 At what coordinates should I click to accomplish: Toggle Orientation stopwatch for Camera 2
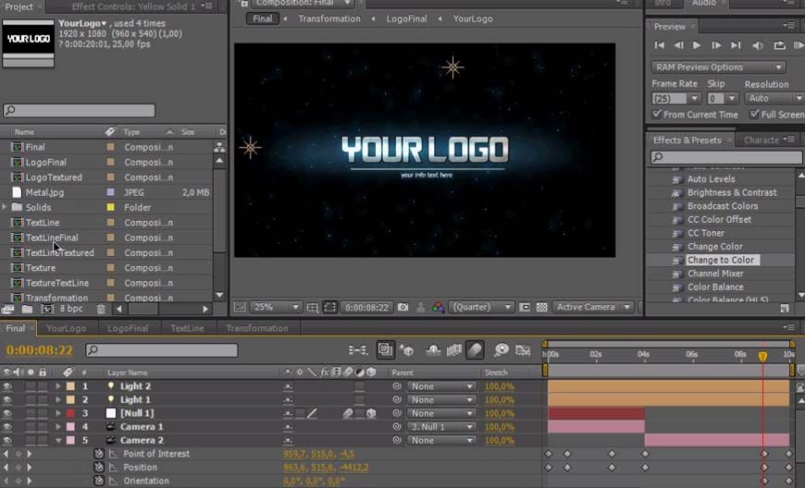99,481
